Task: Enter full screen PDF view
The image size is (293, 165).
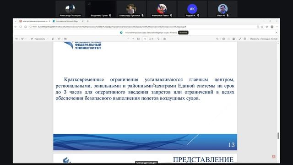Action: (x=240, y=39)
